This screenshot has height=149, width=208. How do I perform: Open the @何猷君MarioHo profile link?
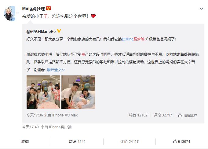coord(41,31)
